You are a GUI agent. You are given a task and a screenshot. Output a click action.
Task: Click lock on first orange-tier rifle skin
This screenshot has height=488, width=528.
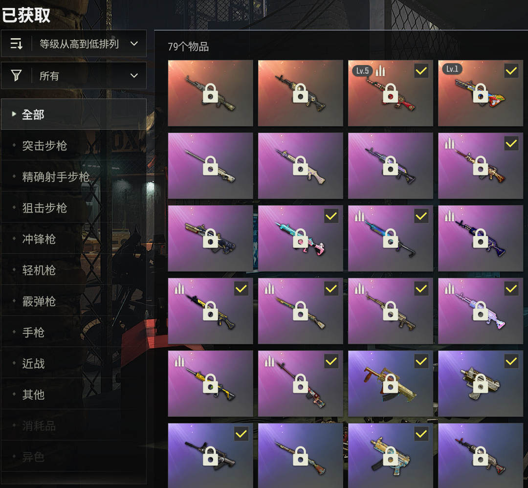[210, 93]
